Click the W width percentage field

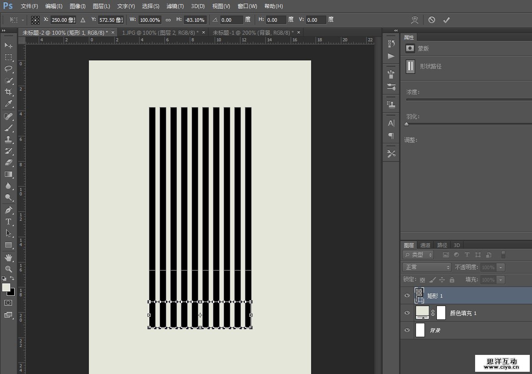[x=150, y=20]
